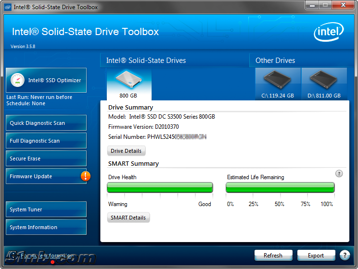358x269 pixels.
Task: Click the orange firmware update warning icon
Action: tap(86, 176)
